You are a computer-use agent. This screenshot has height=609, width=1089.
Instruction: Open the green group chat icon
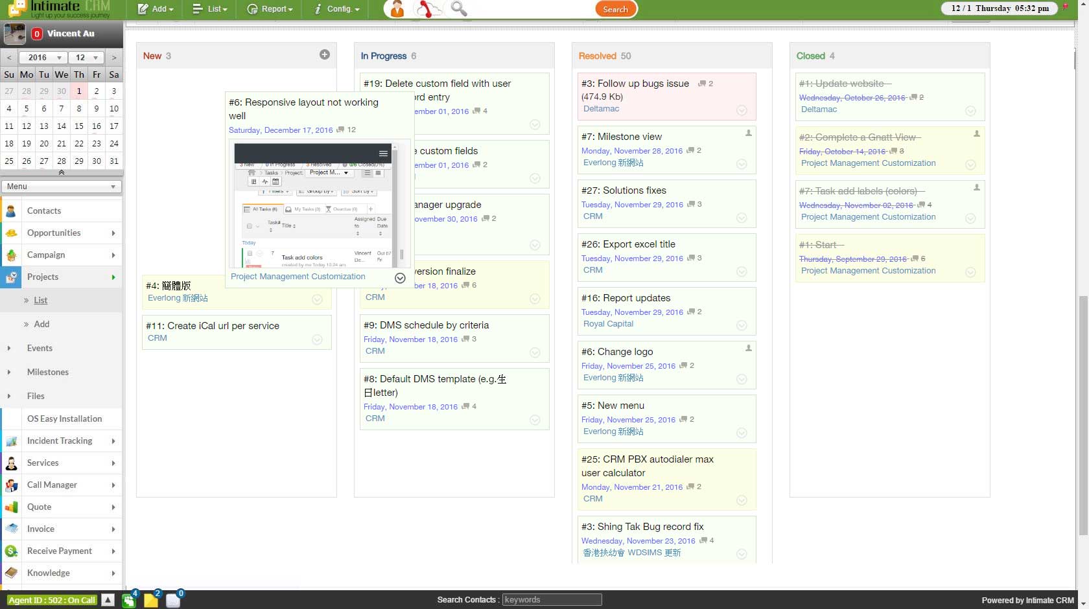[129, 600]
